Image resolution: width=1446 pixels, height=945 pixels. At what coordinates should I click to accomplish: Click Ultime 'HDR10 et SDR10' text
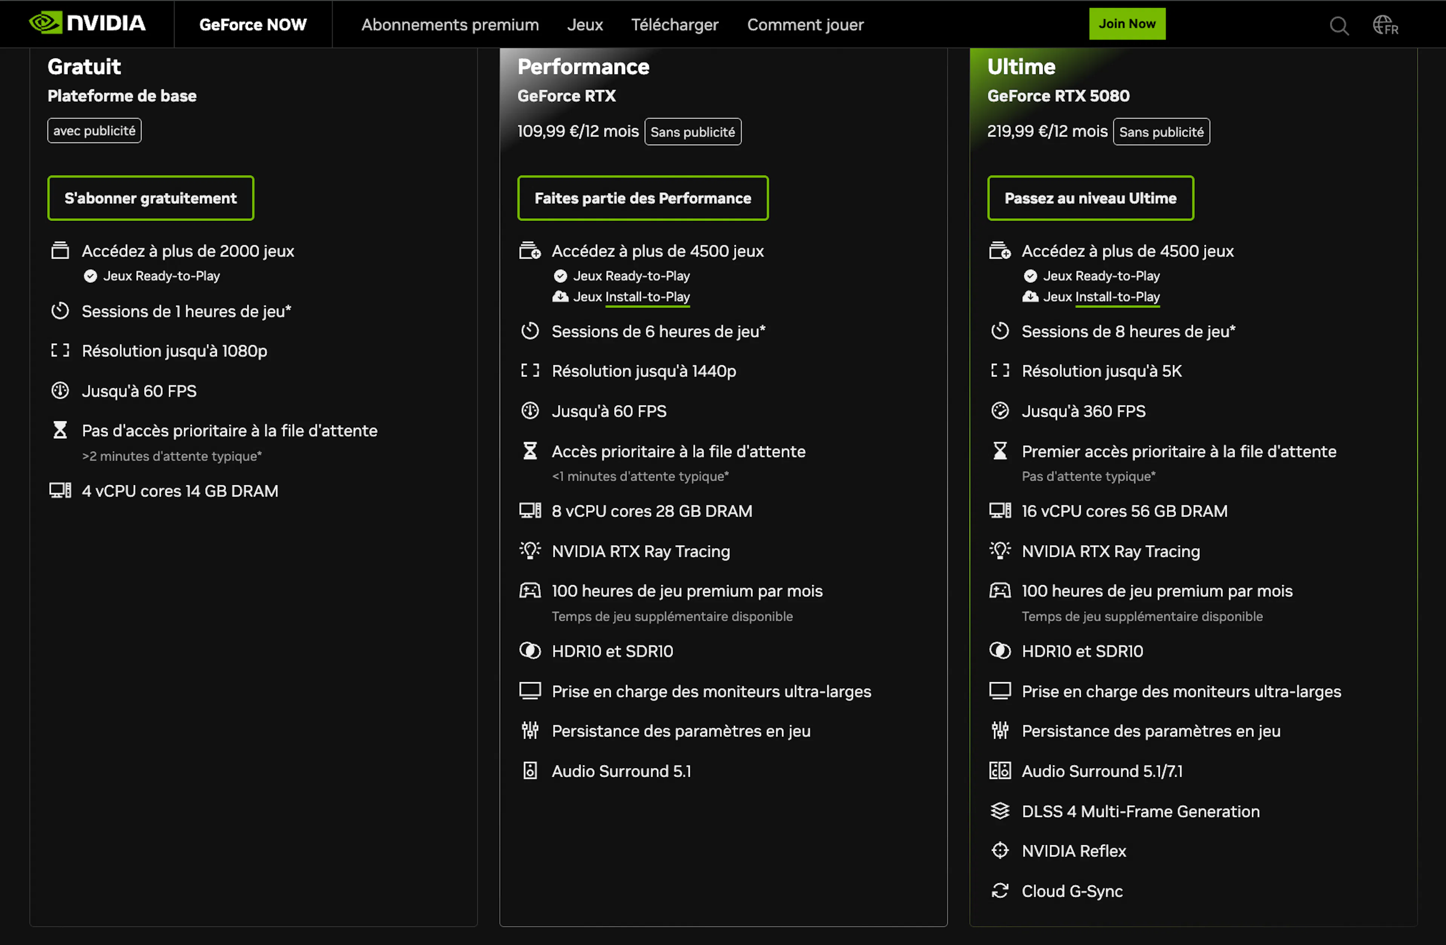1082,651
